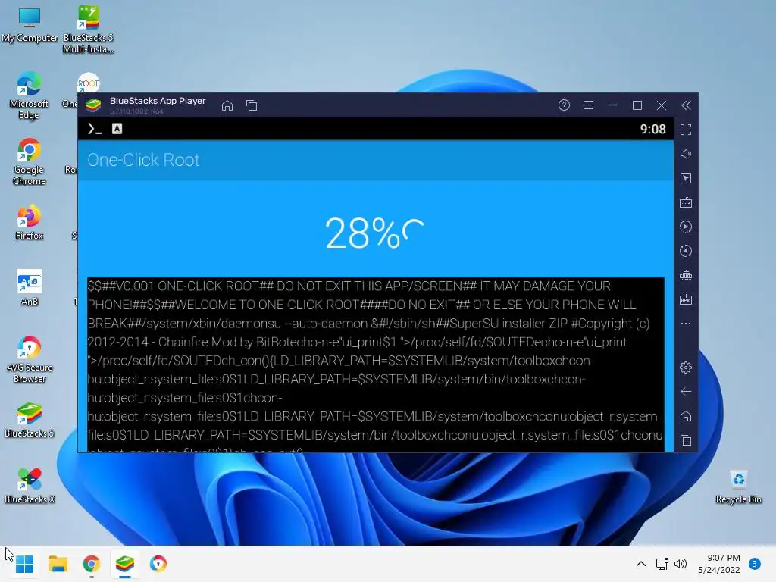This screenshot has height=582, width=776.
Task: Open network status in system tray
Action: [662, 564]
